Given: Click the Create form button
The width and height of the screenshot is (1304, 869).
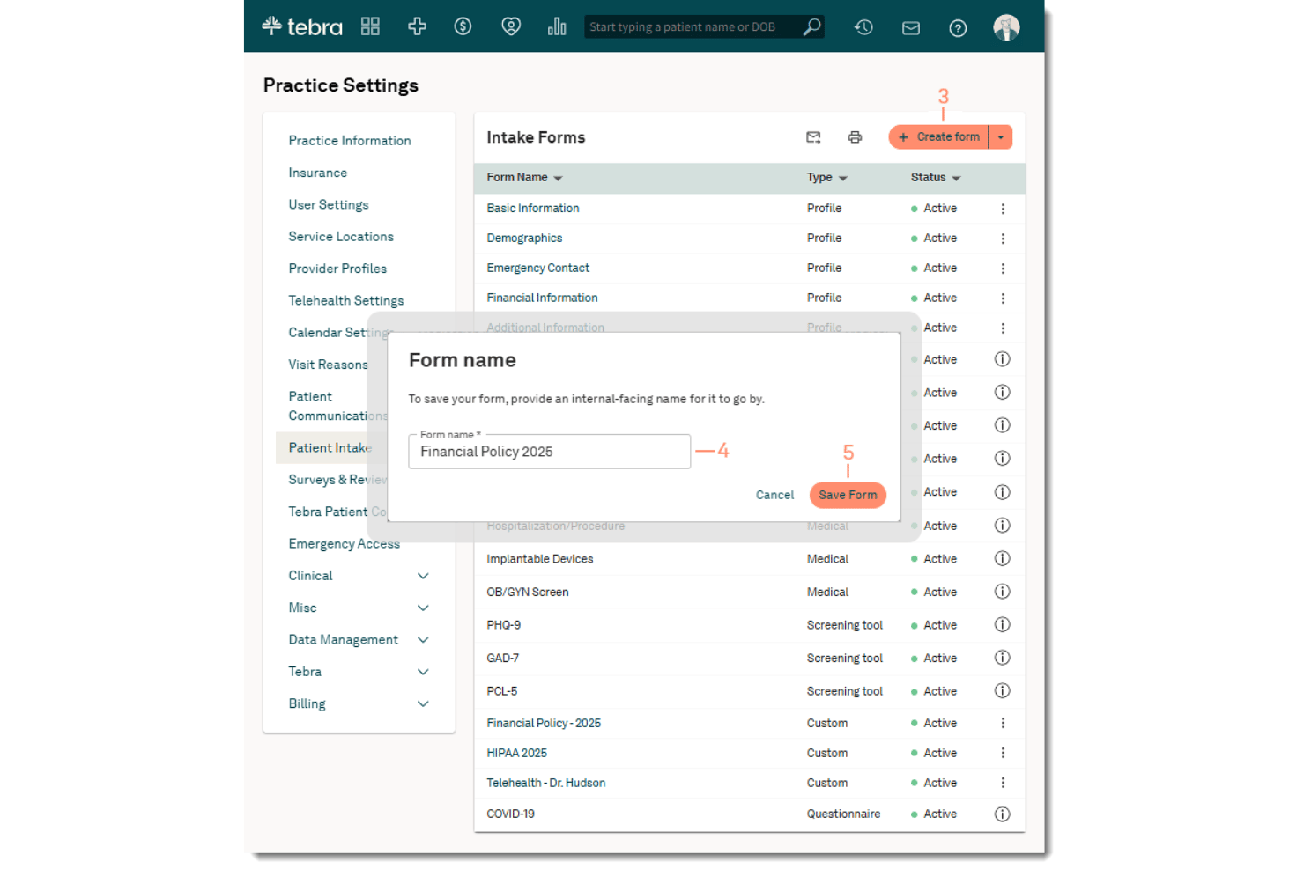Looking at the screenshot, I should [939, 137].
